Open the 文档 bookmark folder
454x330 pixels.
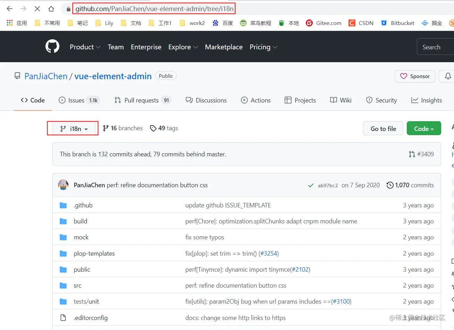tap(131, 23)
